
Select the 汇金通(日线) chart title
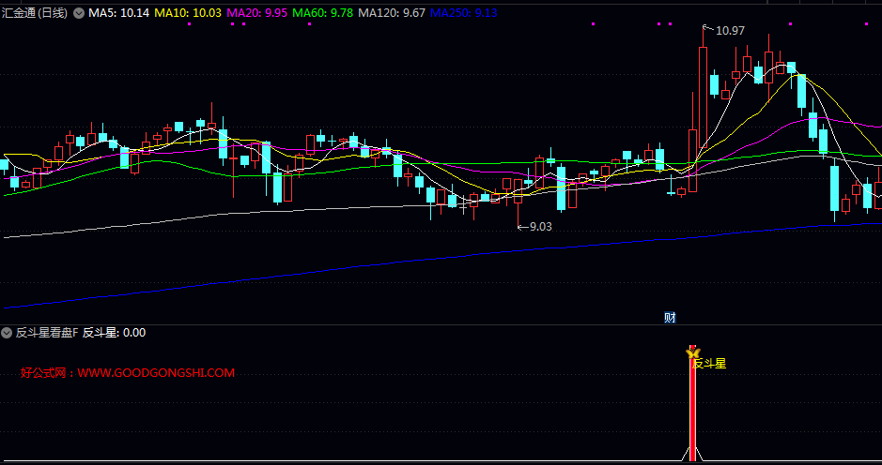(35, 13)
